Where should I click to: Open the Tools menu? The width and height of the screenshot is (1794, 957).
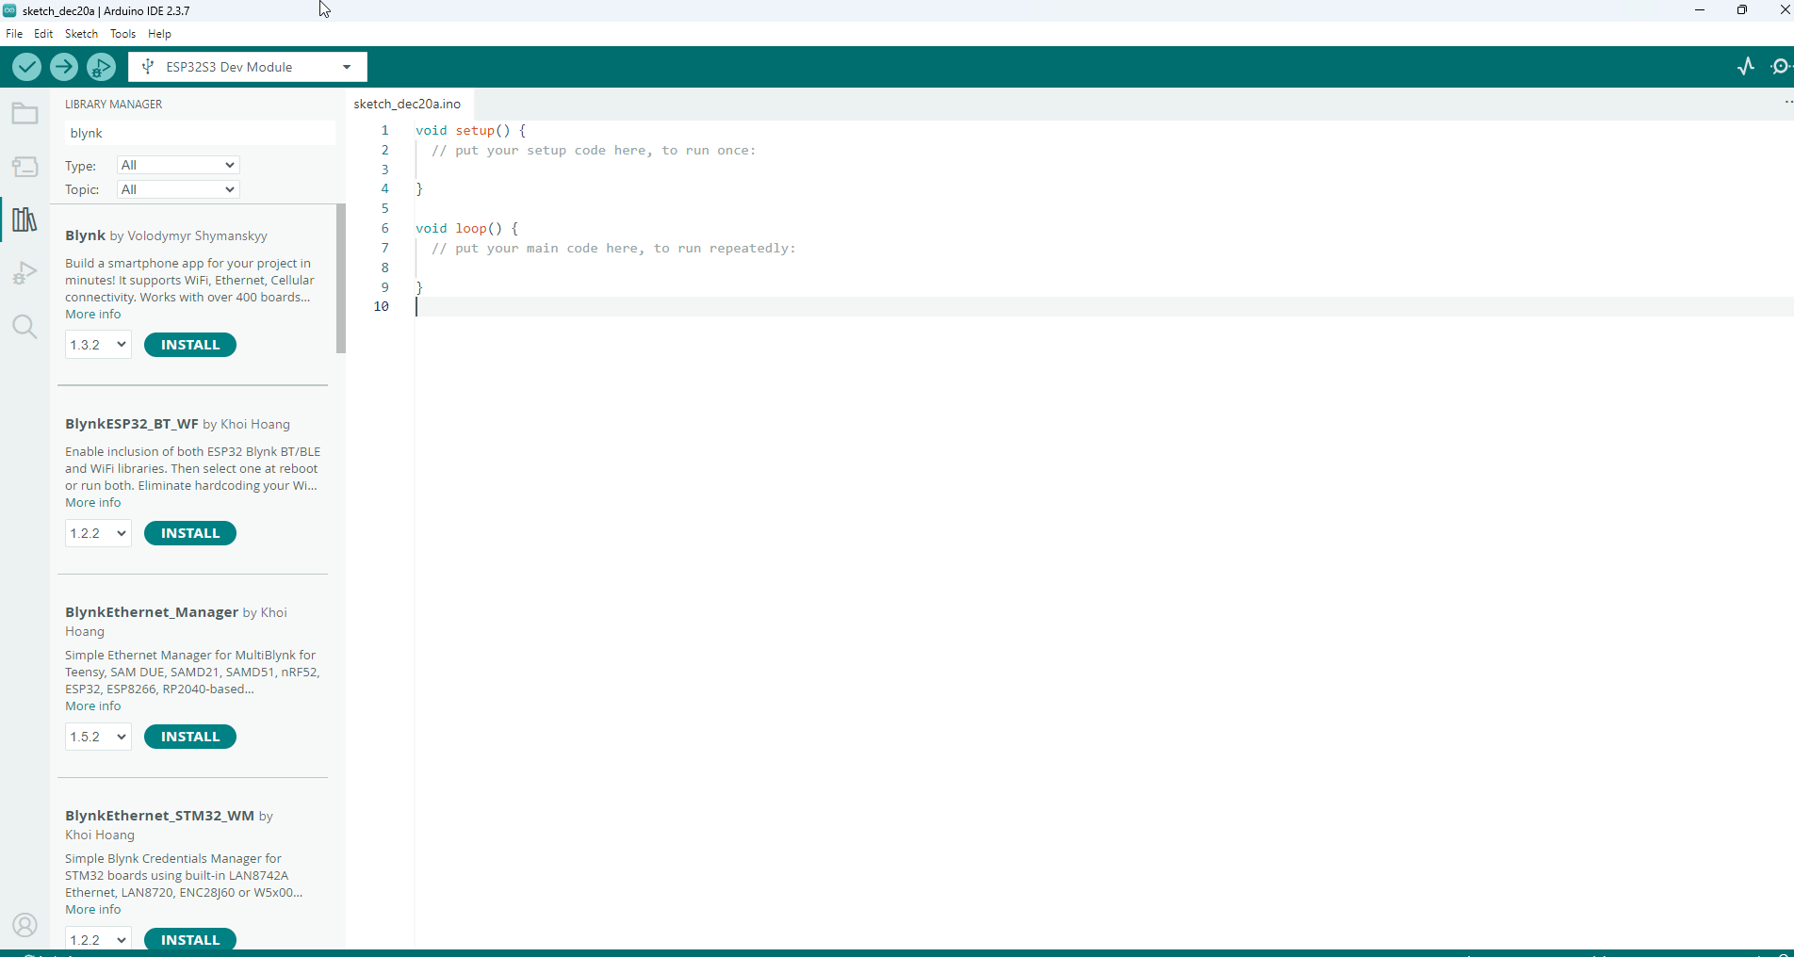(122, 34)
